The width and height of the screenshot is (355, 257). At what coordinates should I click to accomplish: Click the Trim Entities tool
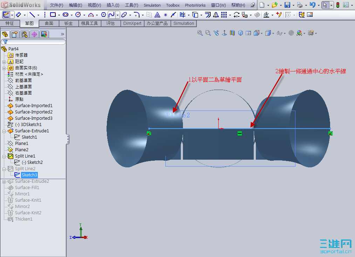click(183, 15)
